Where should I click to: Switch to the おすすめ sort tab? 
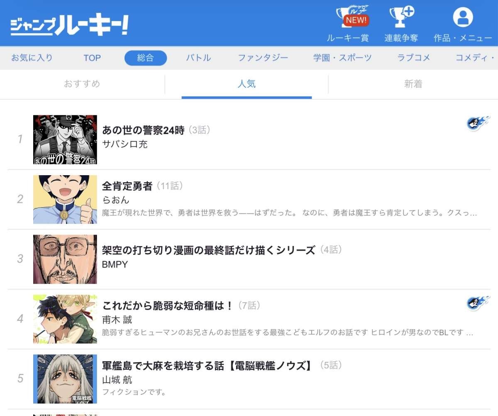[x=82, y=84]
